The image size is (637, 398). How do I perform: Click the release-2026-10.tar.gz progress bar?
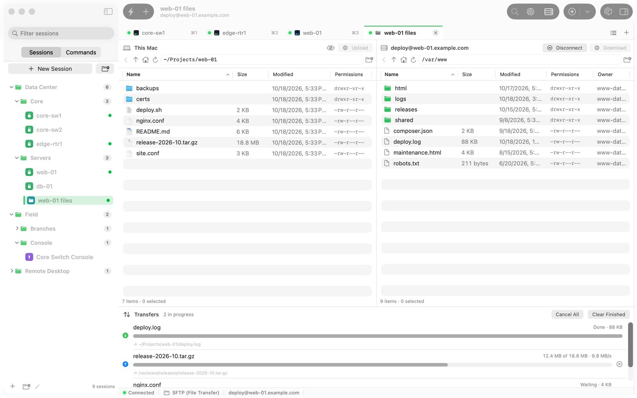[x=372, y=365]
